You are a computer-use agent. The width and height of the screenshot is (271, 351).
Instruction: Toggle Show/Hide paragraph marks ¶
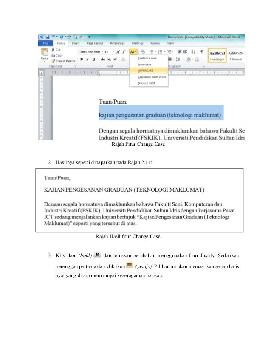tap(202, 52)
